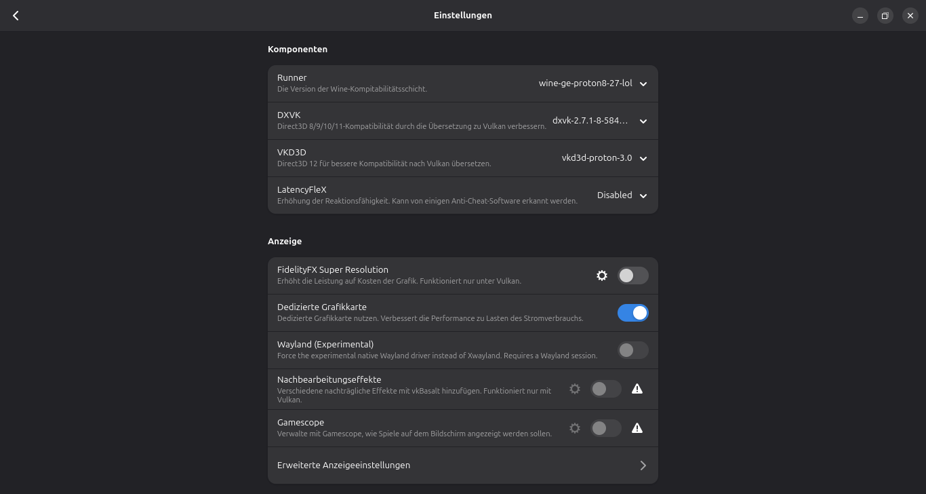Open Gamescope gear settings

575,428
